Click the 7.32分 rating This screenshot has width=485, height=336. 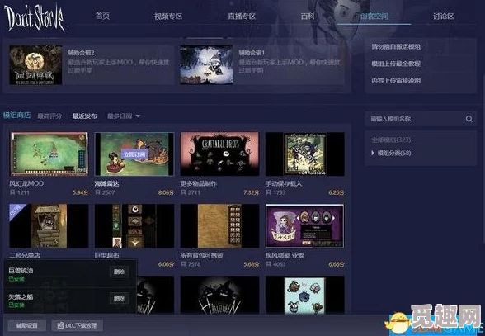251,192
